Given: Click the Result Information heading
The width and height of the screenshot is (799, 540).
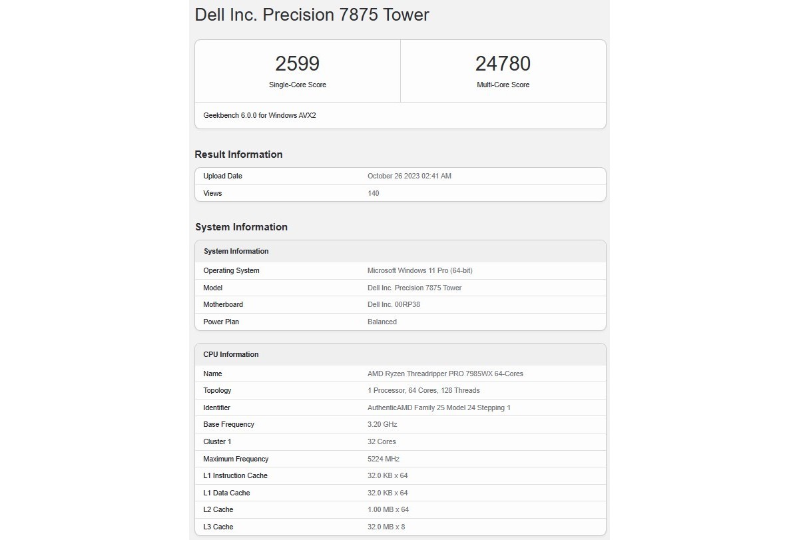Looking at the screenshot, I should (x=238, y=154).
